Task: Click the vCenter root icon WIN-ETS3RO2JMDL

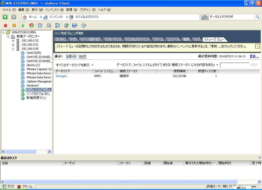Action: click(8, 33)
